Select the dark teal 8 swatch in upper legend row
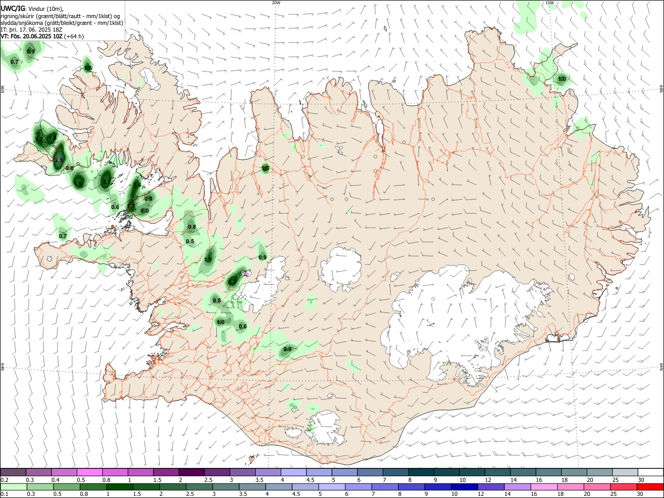The height and width of the screenshot is (498, 664). [421, 472]
